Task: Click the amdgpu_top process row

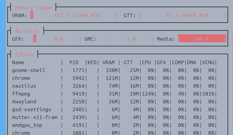Action: (26, 125)
